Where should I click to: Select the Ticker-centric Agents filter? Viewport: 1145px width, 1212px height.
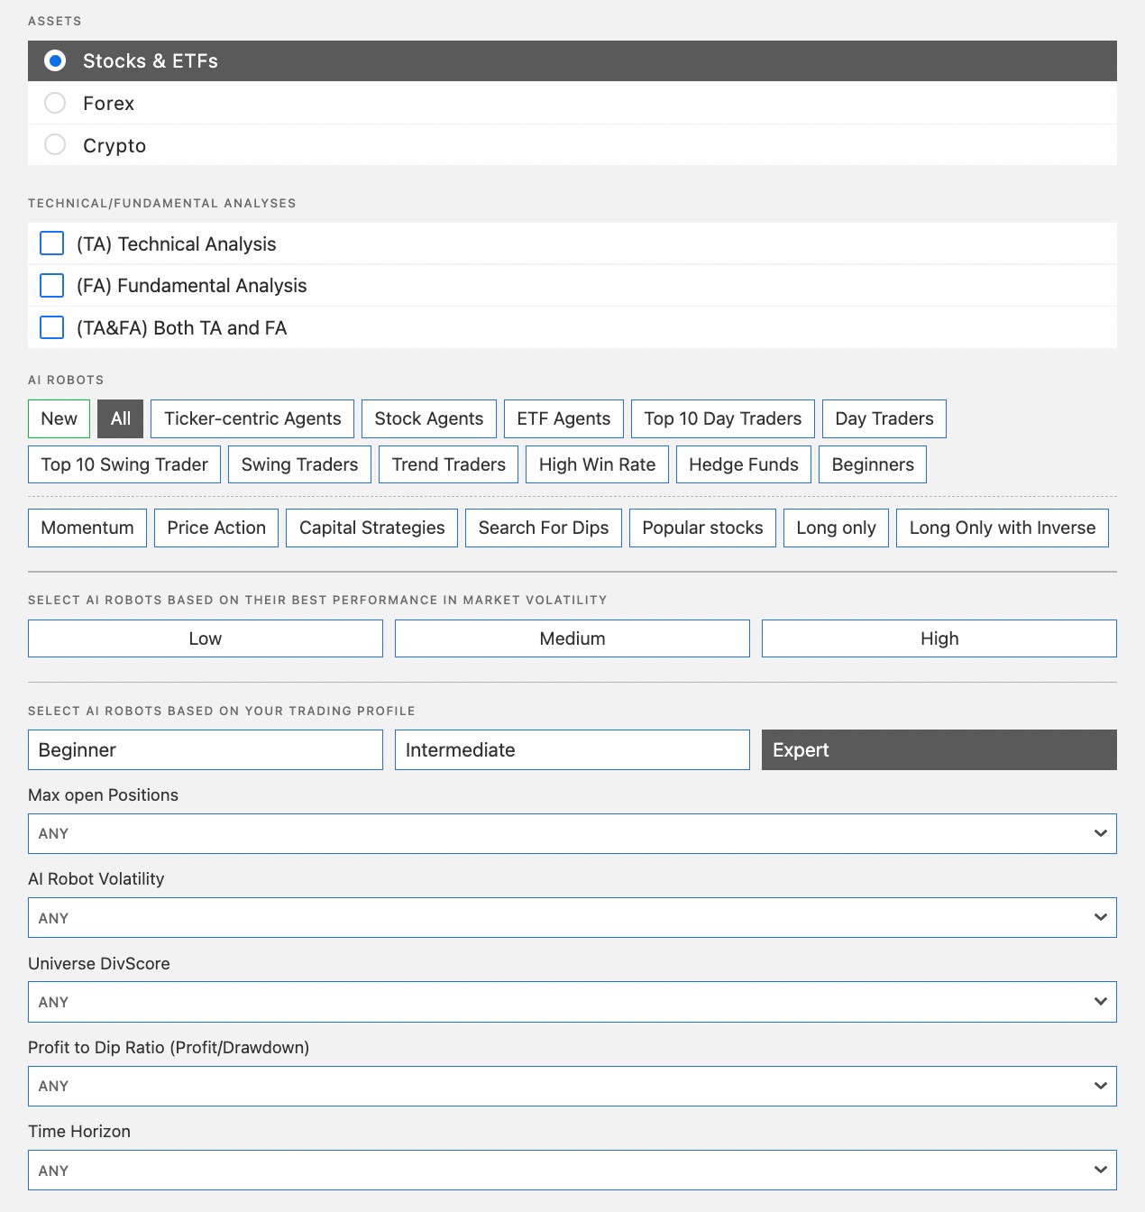click(252, 418)
